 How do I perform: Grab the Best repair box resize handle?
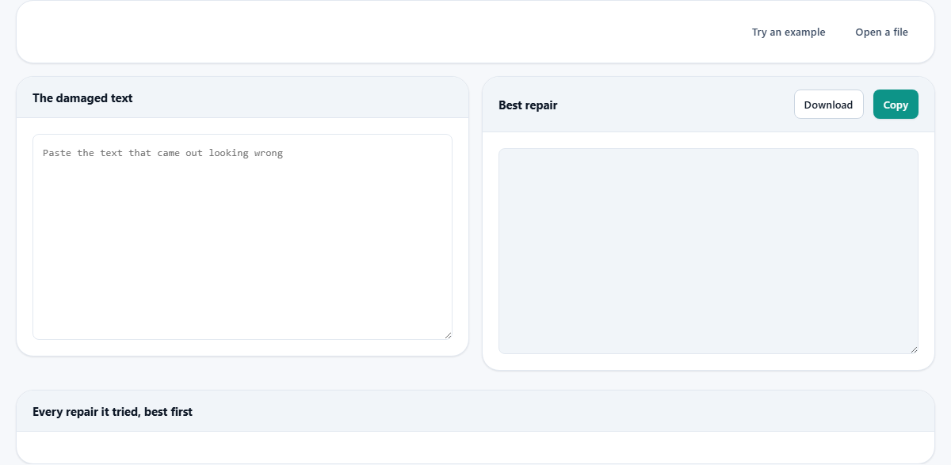914,349
